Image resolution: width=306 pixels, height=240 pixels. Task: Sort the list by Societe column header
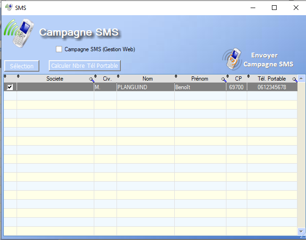tap(54, 79)
